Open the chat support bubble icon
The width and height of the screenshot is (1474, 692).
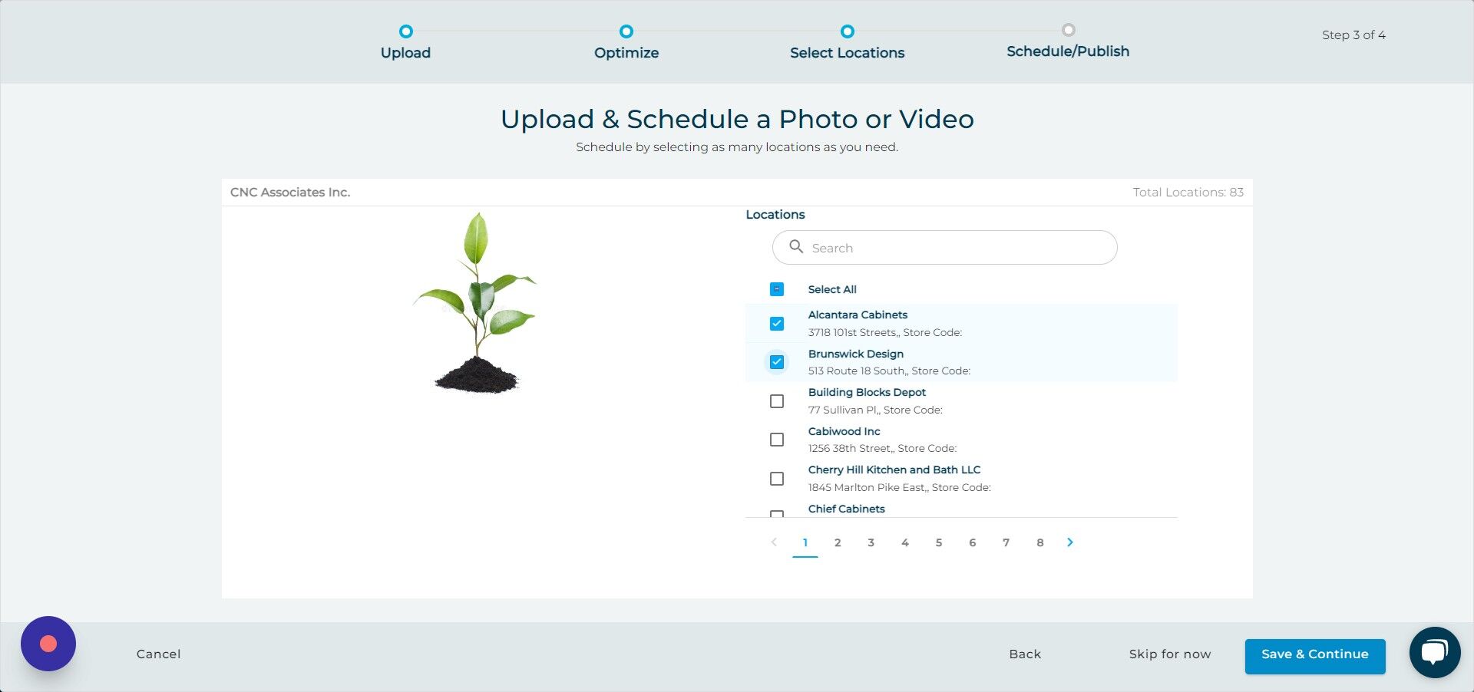[1434, 652]
